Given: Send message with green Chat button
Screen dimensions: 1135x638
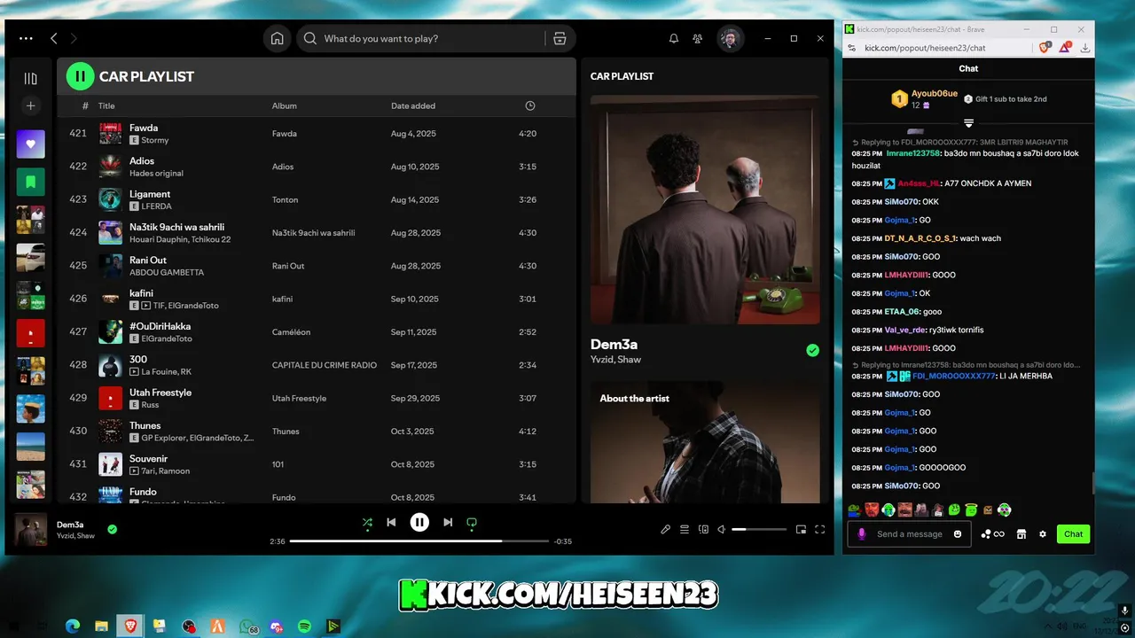Looking at the screenshot, I should pyautogui.click(x=1073, y=534).
